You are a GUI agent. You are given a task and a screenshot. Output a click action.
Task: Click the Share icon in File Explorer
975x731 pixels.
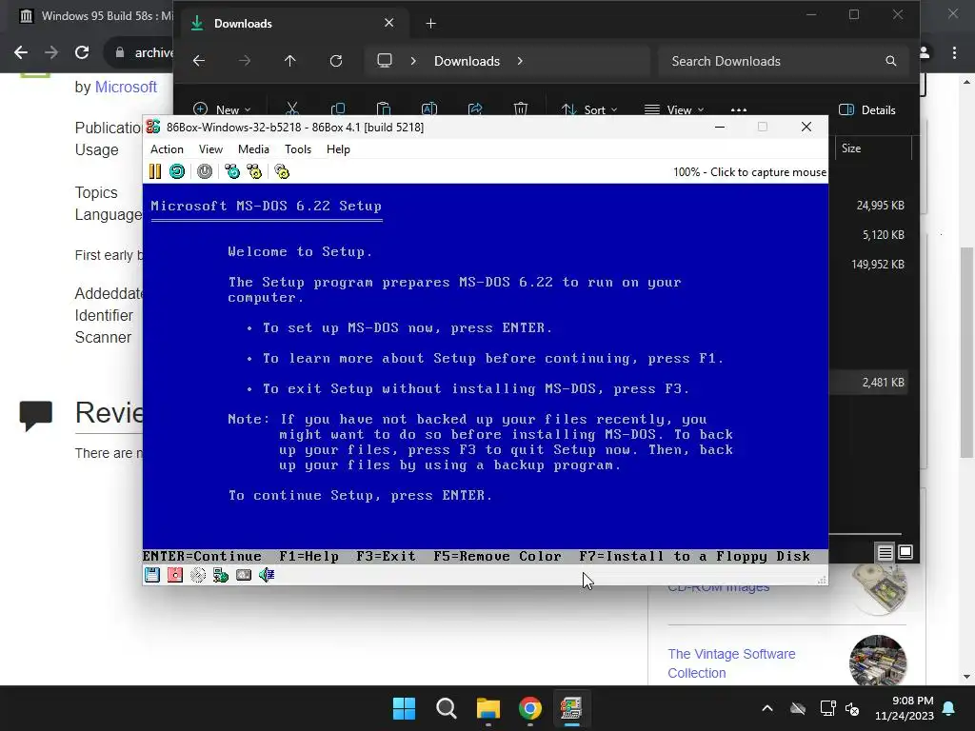tap(475, 109)
